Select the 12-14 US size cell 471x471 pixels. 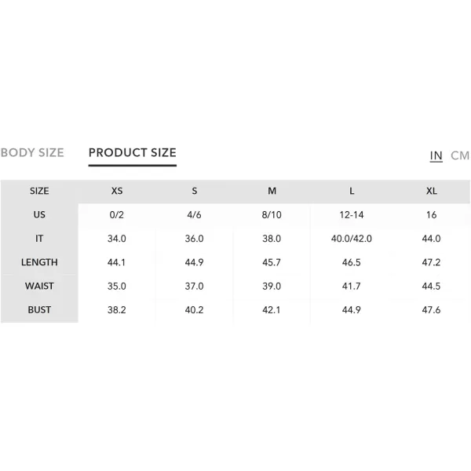pos(352,215)
